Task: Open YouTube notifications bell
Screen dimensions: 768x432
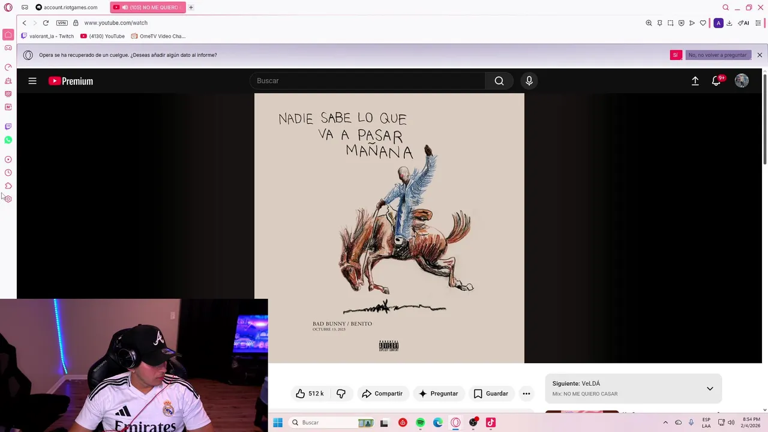Action: 716,81
